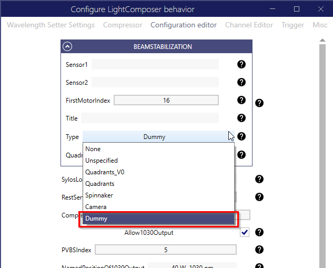
Task: Edit the FirstMotorIndex value 16
Action: click(166, 100)
